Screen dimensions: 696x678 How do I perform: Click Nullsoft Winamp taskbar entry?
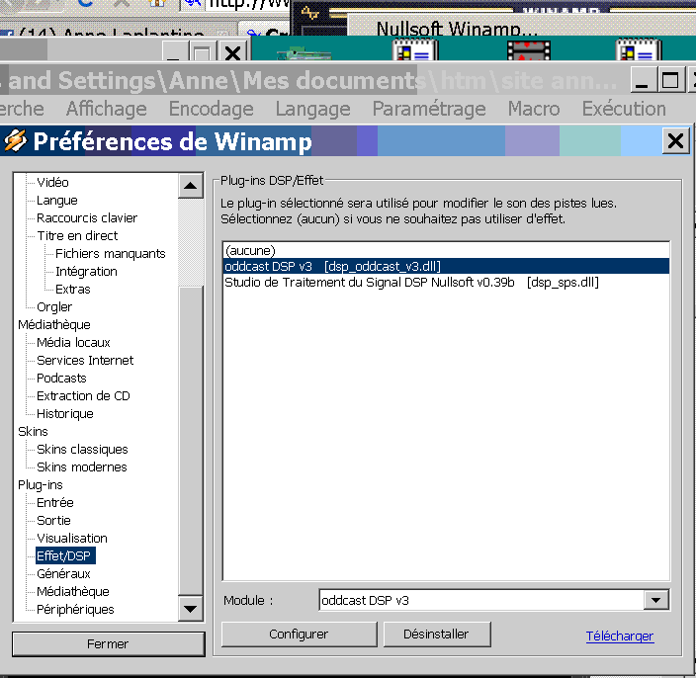pos(457,29)
